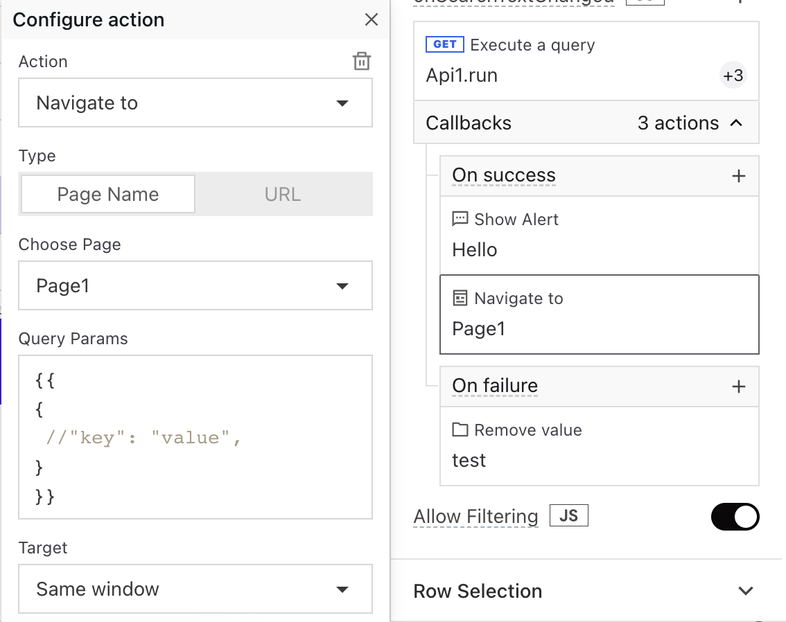Click the GET method badge on Execute a query
This screenshot has height=622, width=786.
click(x=444, y=44)
